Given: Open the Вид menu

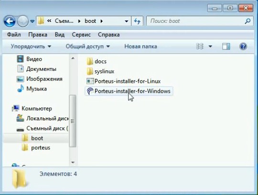Looking at the screenshot, I should click(x=60, y=35).
